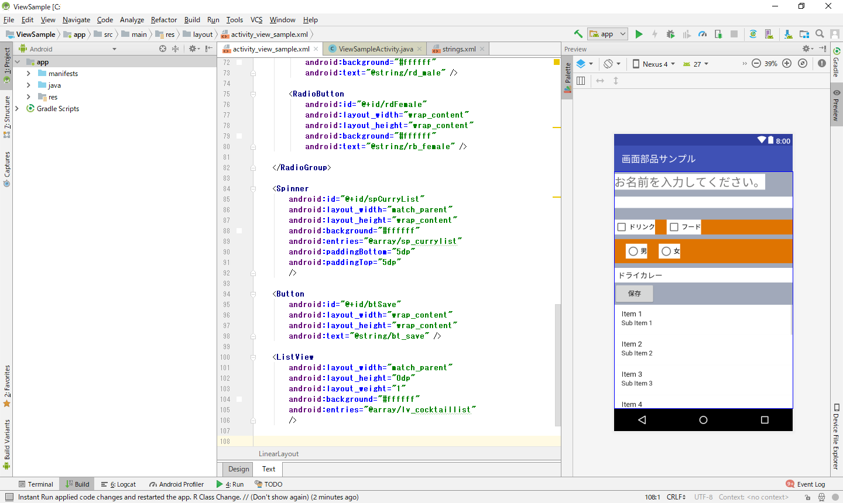Zoom out of the layout preview
This screenshot has width=843, height=503.
click(x=756, y=64)
